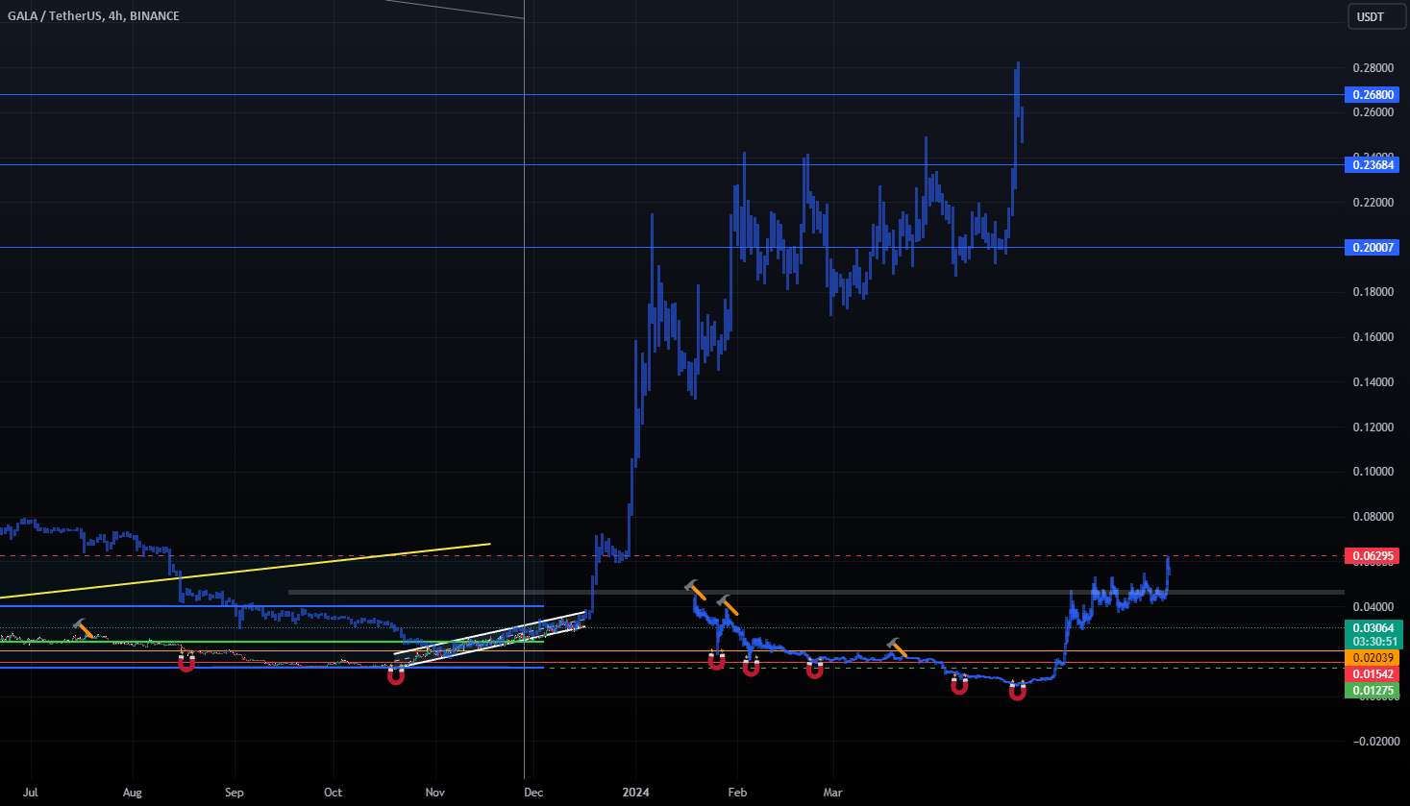Click the Dec label on the time axis
Image resolution: width=1410 pixels, height=806 pixels.
click(533, 793)
